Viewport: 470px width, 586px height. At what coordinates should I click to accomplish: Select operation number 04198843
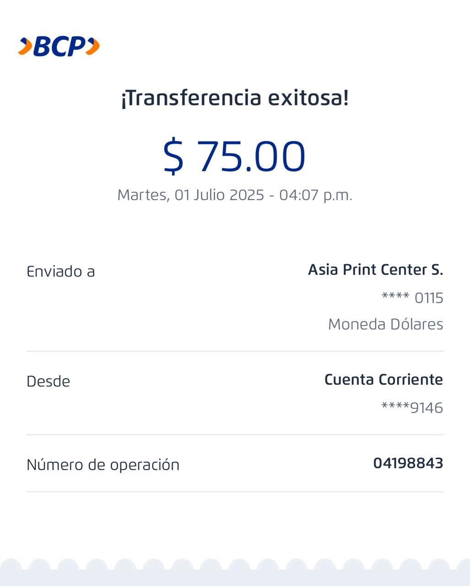pyautogui.click(x=408, y=463)
